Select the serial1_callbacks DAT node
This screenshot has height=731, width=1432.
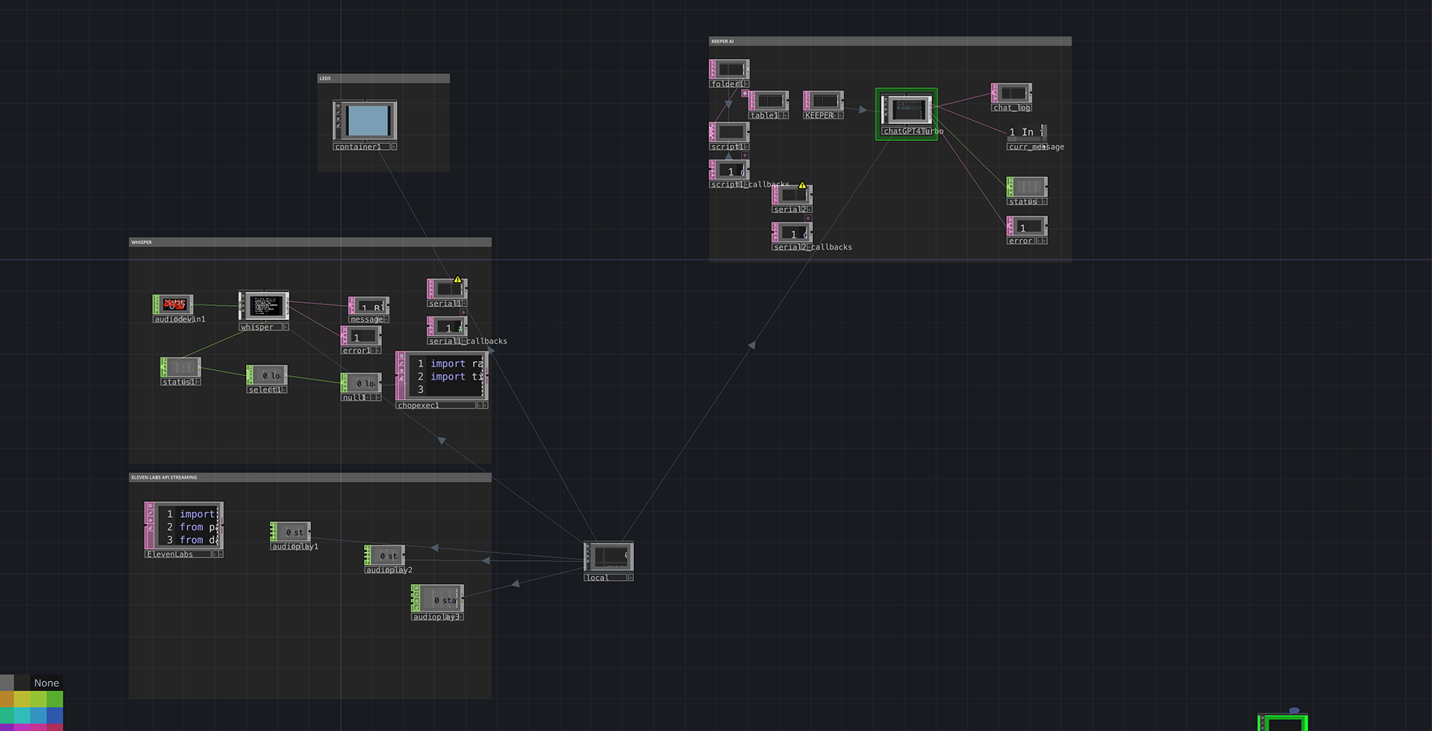pyautogui.click(x=447, y=326)
